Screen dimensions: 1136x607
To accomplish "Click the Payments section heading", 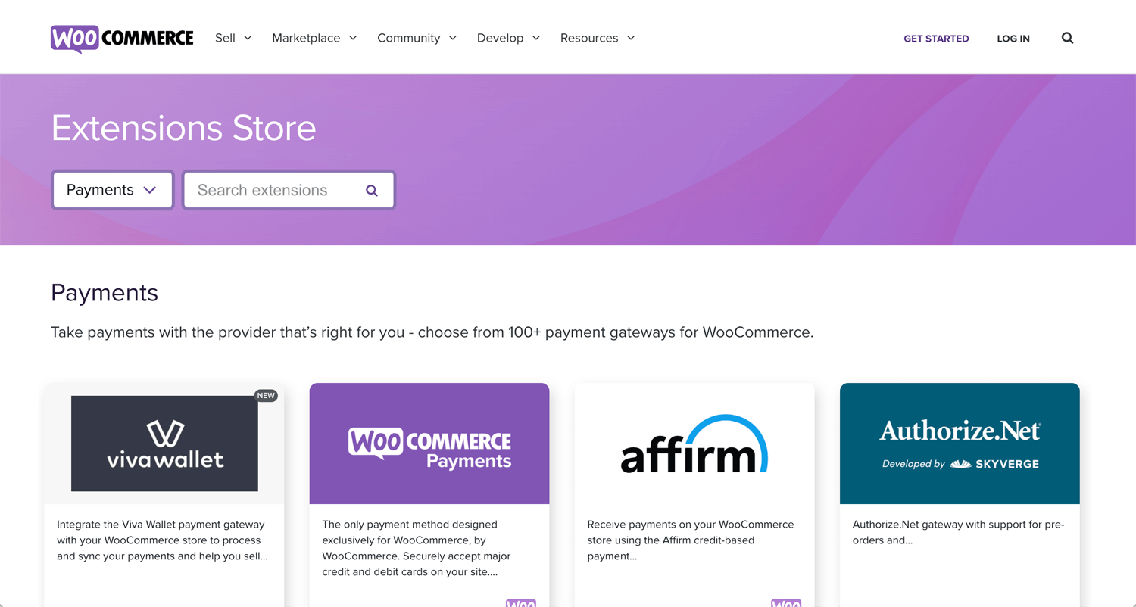I will 105,293.
